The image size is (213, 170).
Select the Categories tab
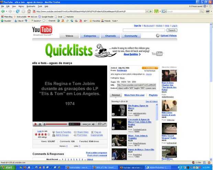click(90, 36)
